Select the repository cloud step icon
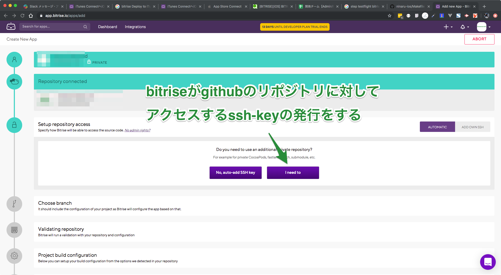The height and width of the screenshot is (275, 501). (x=14, y=82)
